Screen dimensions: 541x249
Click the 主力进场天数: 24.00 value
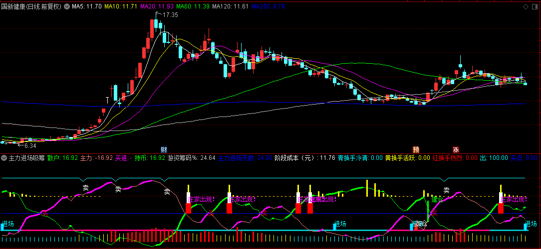pos(245,158)
